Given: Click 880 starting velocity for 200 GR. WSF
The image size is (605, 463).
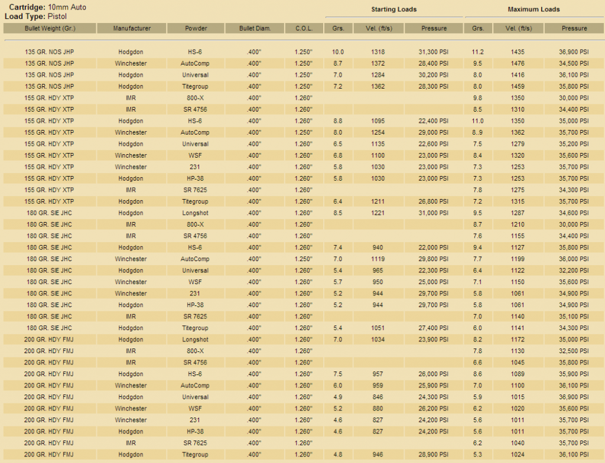Looking at the screenshot, I should coord(378,409).
